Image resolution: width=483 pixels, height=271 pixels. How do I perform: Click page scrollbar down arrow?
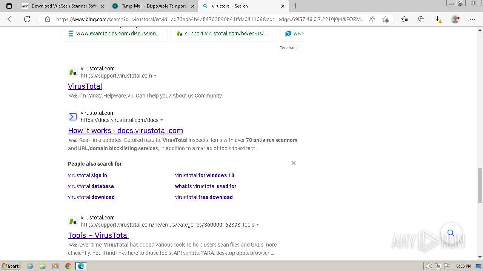[480, 257]
